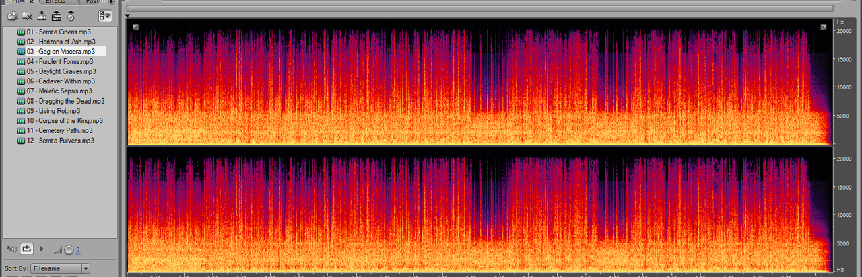
Task: Click file icon beside 12 - Semita Pulveris.mp3
Action: click(x=20, y=141)
